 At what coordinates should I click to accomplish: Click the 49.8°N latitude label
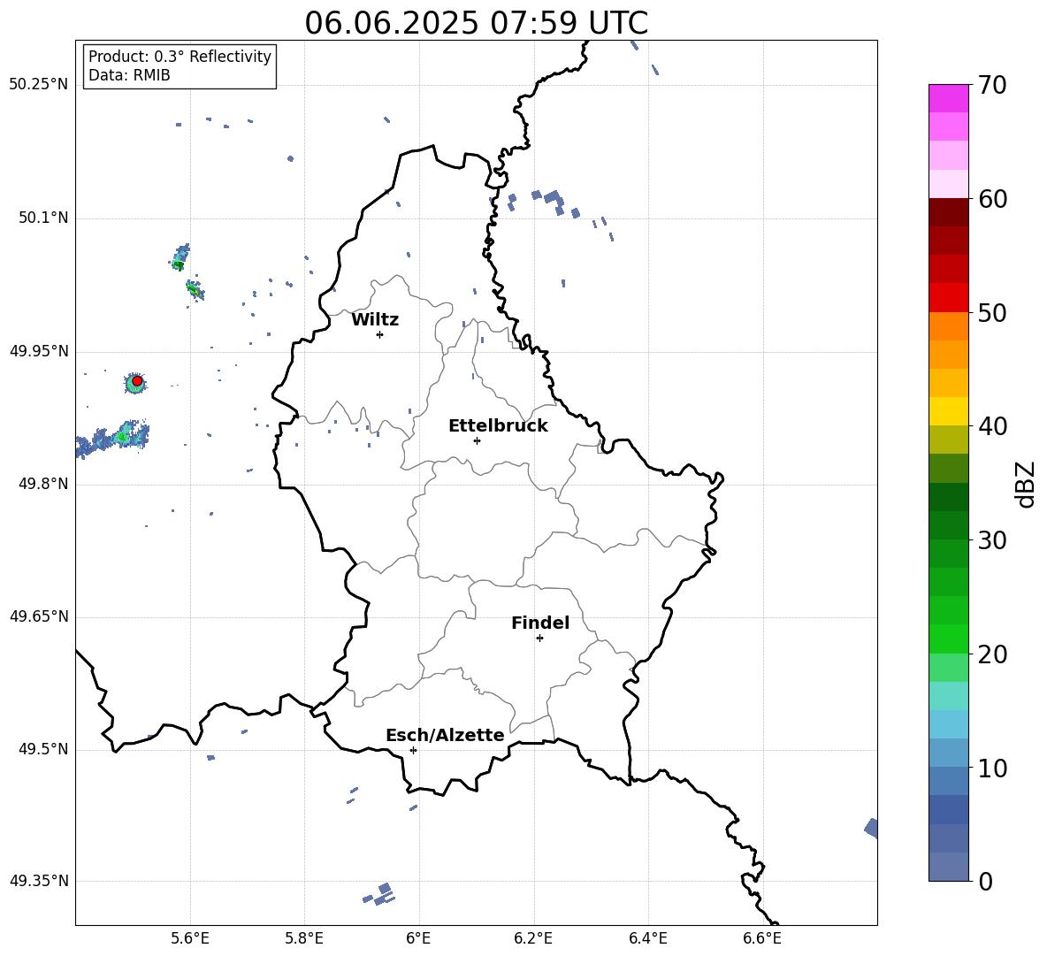click(43, 484)
